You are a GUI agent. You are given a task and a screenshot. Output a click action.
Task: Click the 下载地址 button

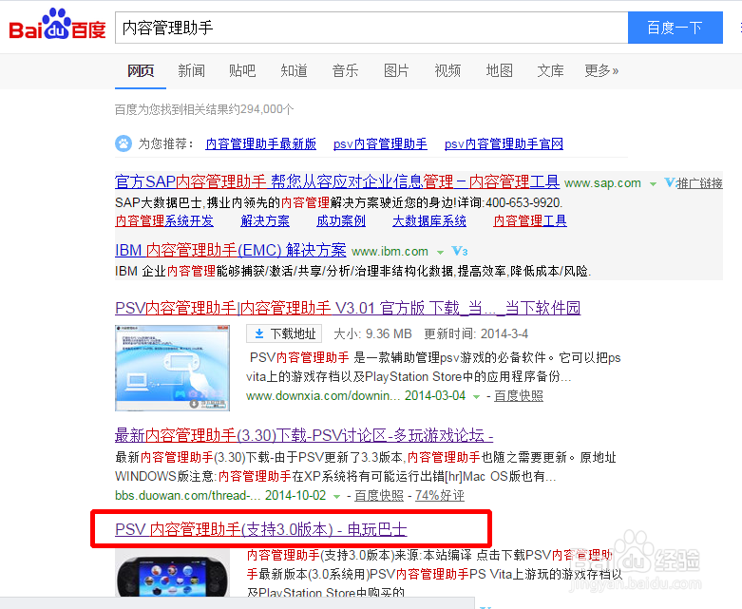pyautogui.click(x=284, y=334)
